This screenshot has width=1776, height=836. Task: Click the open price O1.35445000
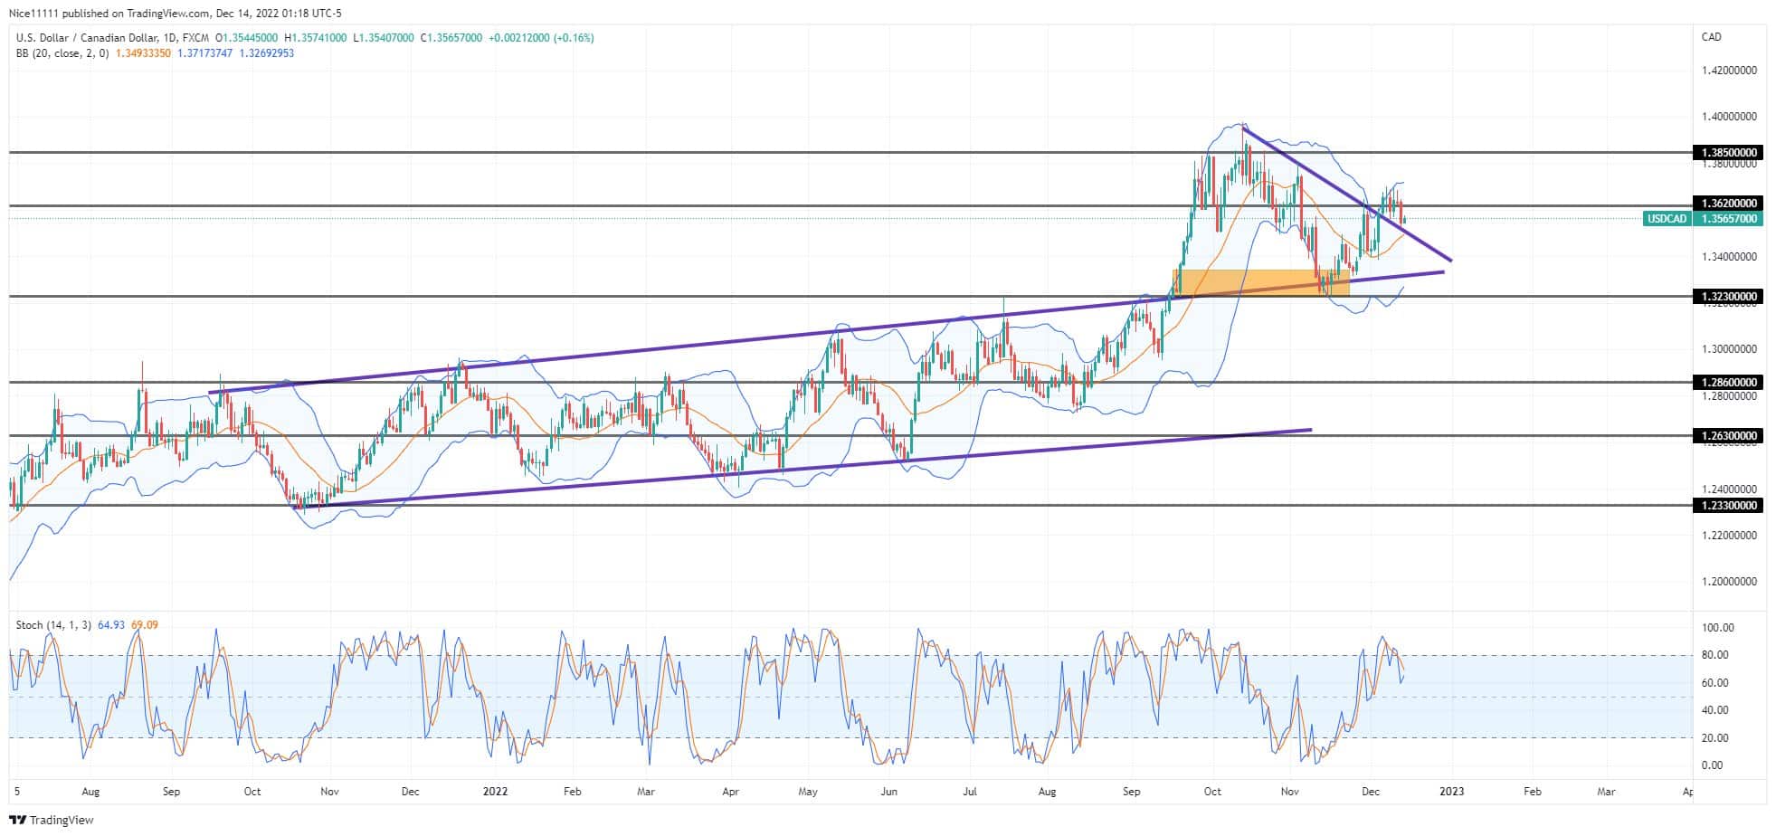245,38
